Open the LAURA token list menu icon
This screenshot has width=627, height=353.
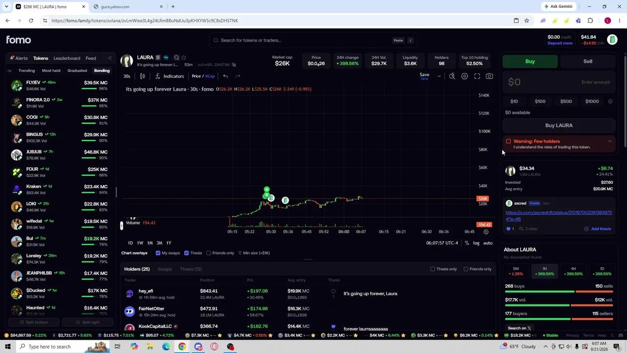[158, 57]
